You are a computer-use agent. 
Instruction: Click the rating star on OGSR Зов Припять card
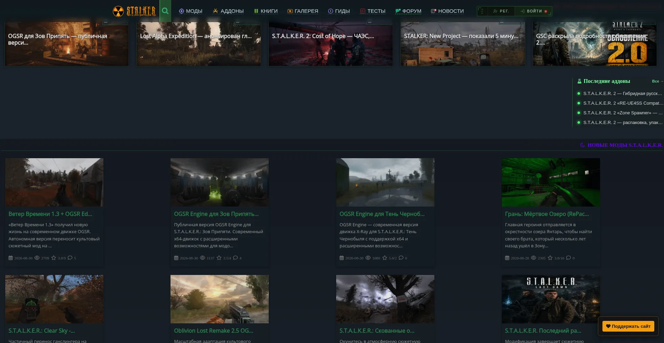[x=219, y=258]
